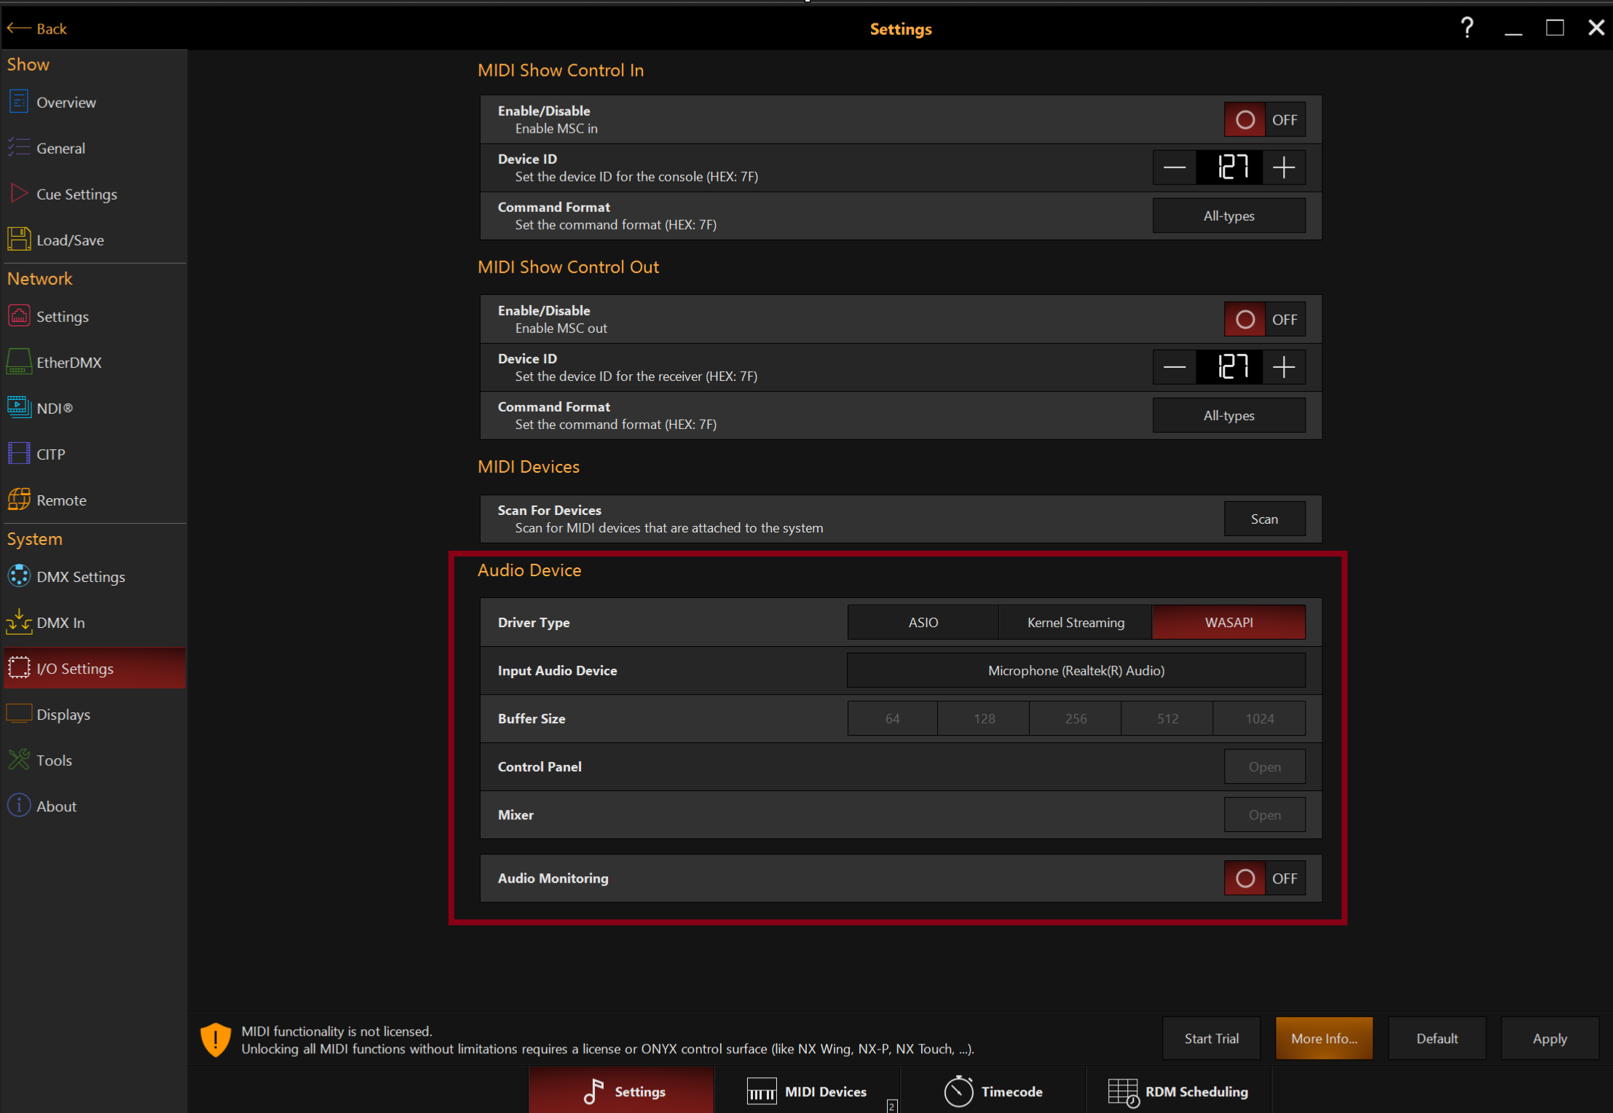This screenshot has width=1613, height=1113.
Task: Click the Overview sidebar icon
Action: [x=19, y=102]
